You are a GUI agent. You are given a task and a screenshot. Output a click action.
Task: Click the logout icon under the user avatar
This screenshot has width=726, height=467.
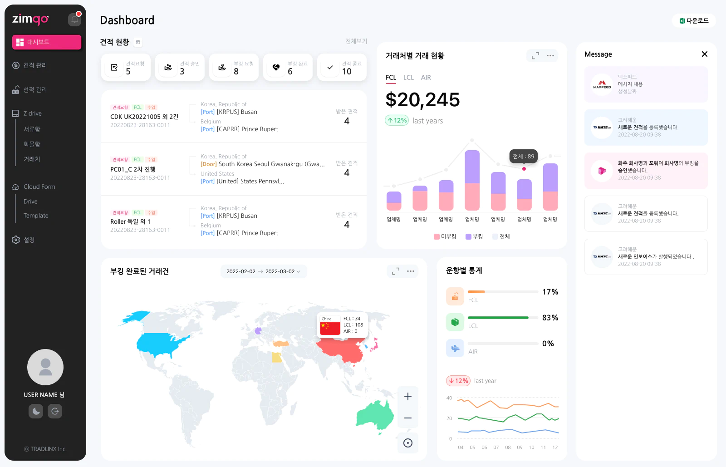point(55,411)
